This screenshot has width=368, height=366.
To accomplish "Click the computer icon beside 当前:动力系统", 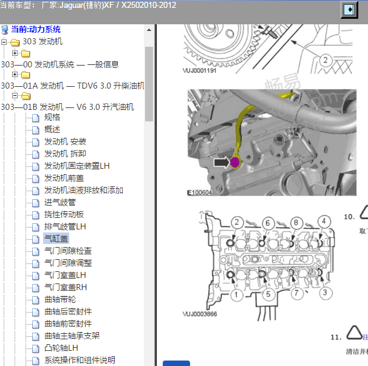I will (5, 30).
